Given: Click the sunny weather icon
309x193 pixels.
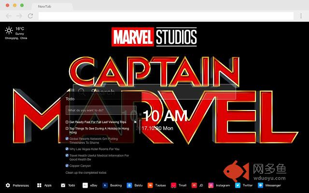Looking at the screenshot, I should (x=9, y=30).
